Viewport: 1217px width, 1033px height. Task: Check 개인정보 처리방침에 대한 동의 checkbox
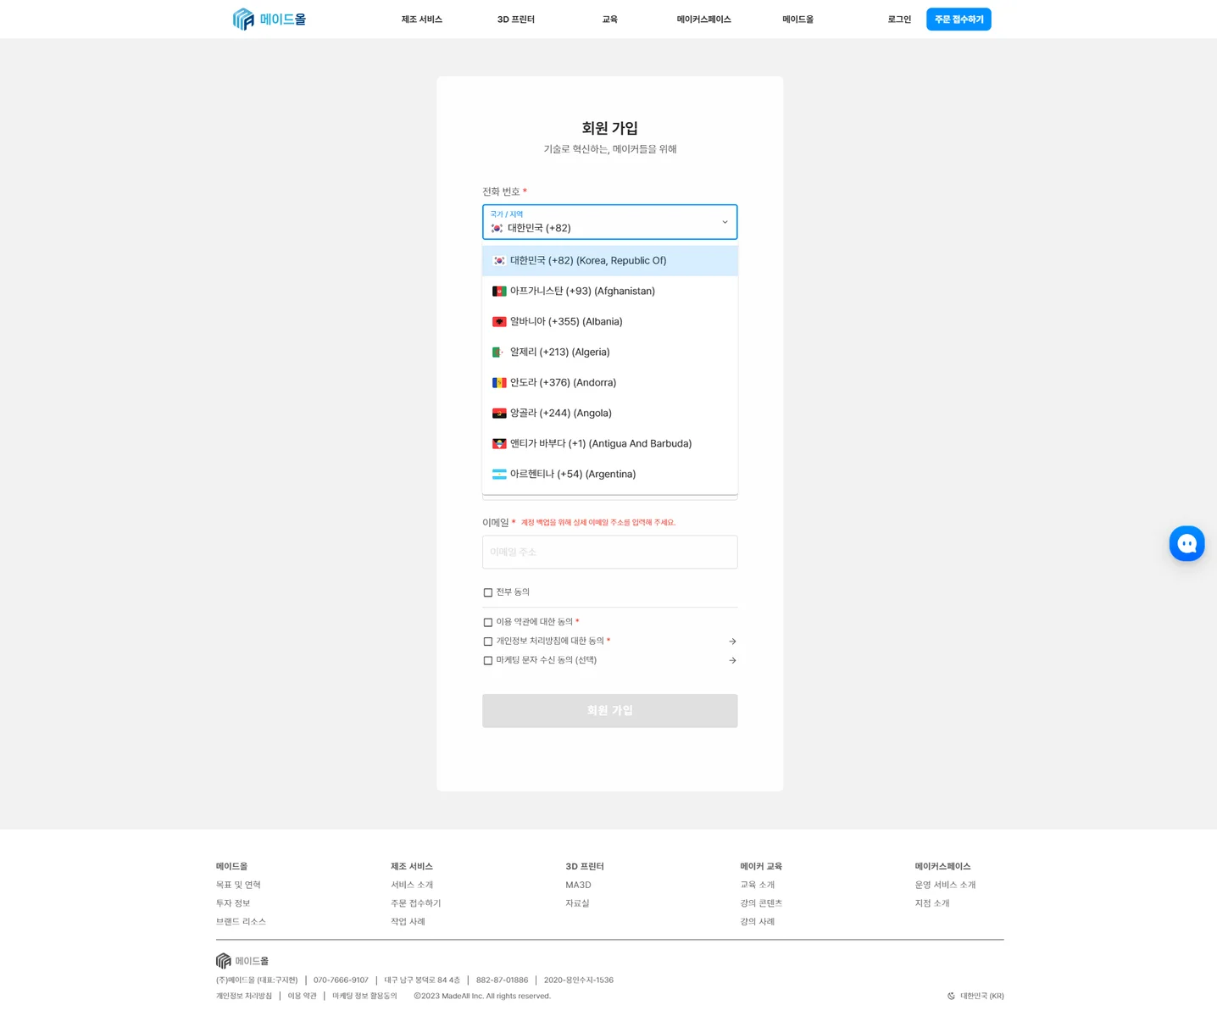coord(488,641)
